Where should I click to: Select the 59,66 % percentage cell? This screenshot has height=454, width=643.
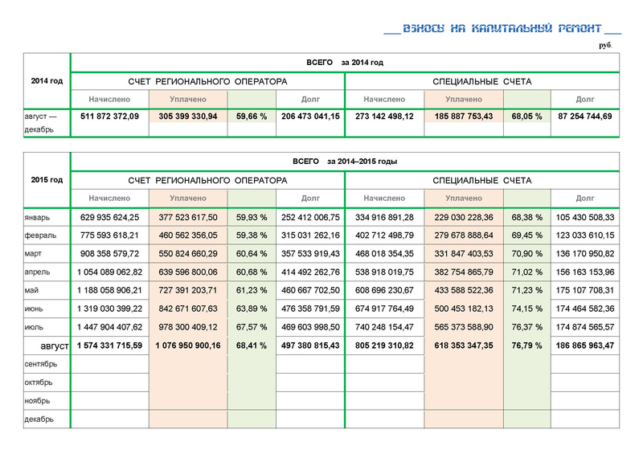(252, 117)
